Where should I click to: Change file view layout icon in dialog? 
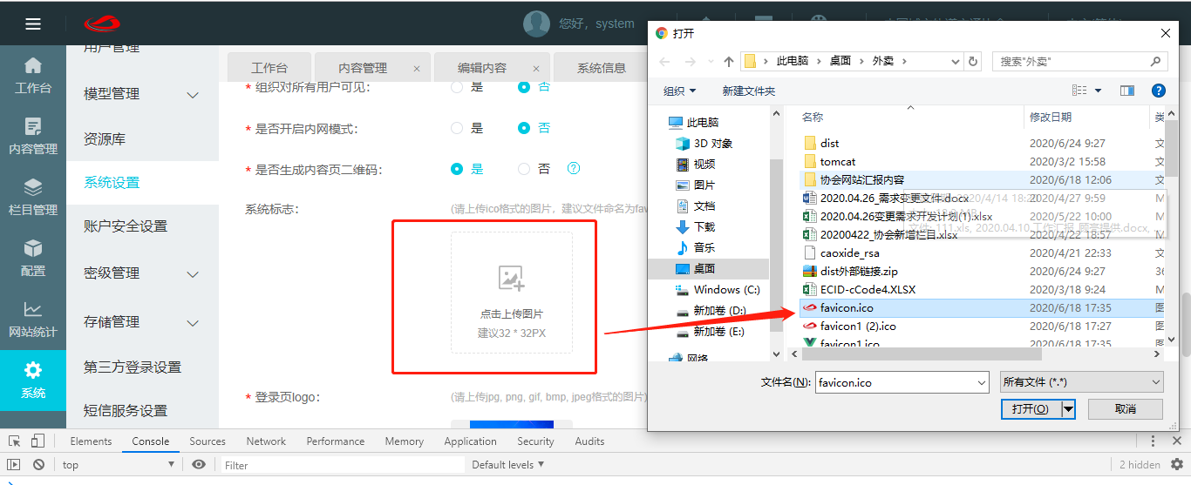pyautogui.click(x=1079, y=91)
